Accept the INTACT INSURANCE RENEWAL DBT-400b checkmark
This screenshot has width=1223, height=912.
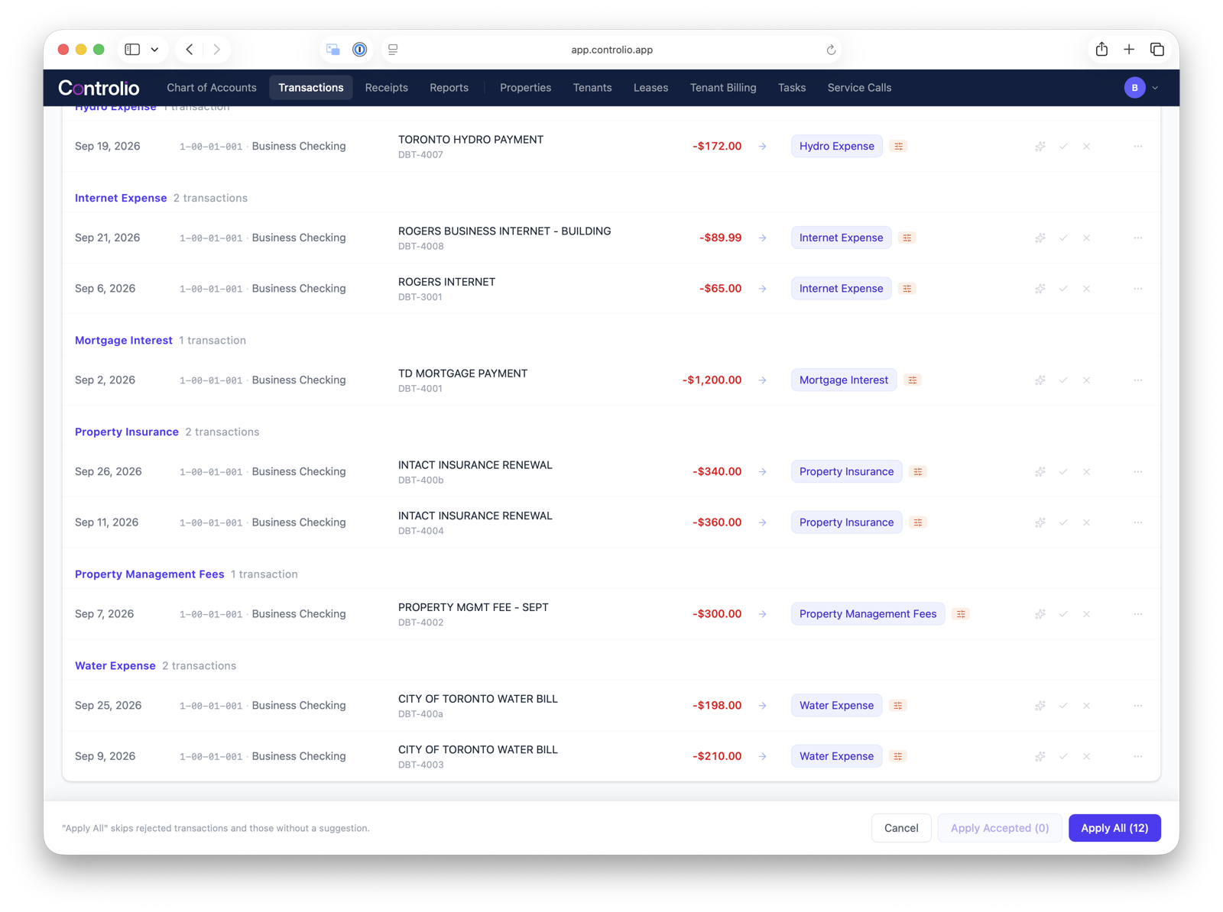1063,472
